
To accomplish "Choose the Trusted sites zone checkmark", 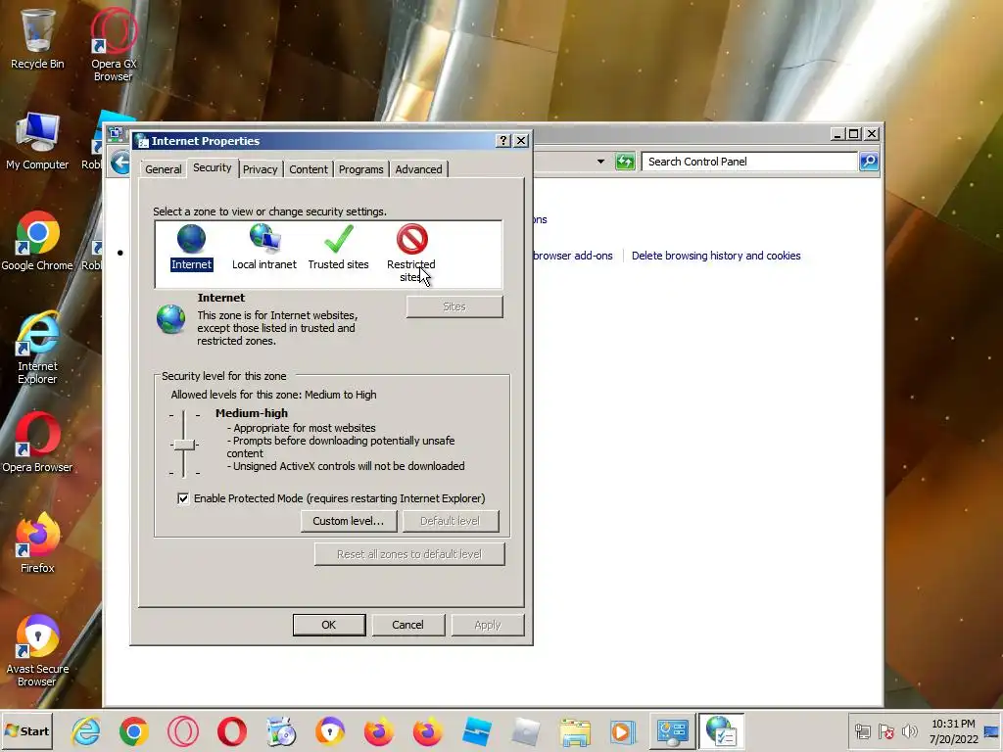I will tap(338, 239).
